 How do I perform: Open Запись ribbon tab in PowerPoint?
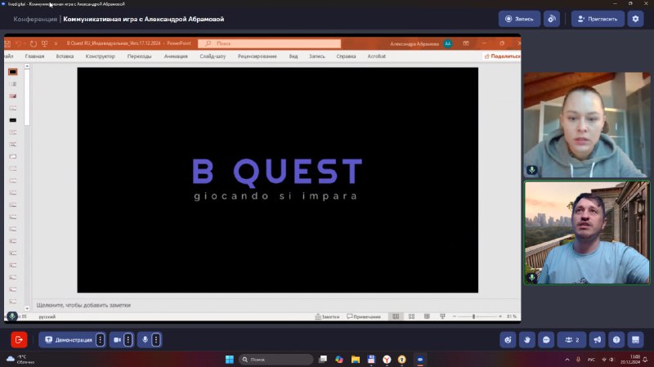pos(317,56)
